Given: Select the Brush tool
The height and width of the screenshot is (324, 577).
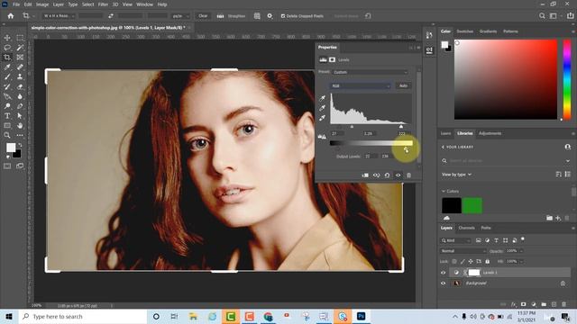Looking at the screenshot, I should point(7,76).
